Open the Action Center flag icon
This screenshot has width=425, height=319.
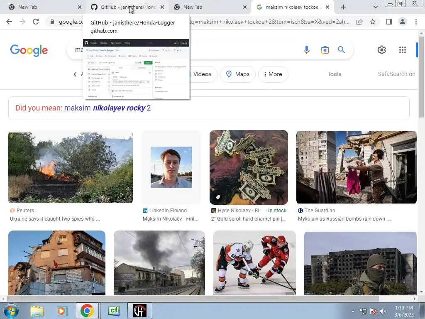pyautogui.click(x=373, y=311)
